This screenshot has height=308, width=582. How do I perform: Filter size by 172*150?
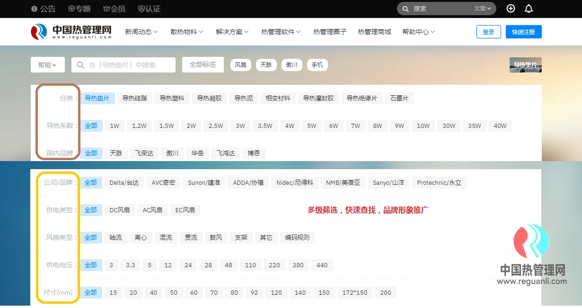tap(355, 292)
